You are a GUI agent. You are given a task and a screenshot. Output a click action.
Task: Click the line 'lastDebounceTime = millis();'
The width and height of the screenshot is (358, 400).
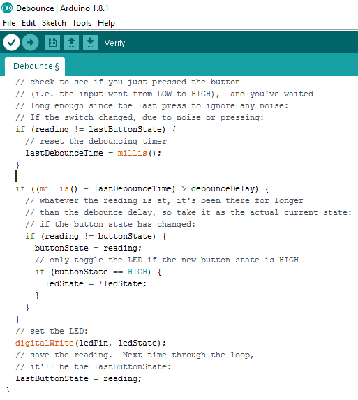pyautogui.click(x=93, y=153)
